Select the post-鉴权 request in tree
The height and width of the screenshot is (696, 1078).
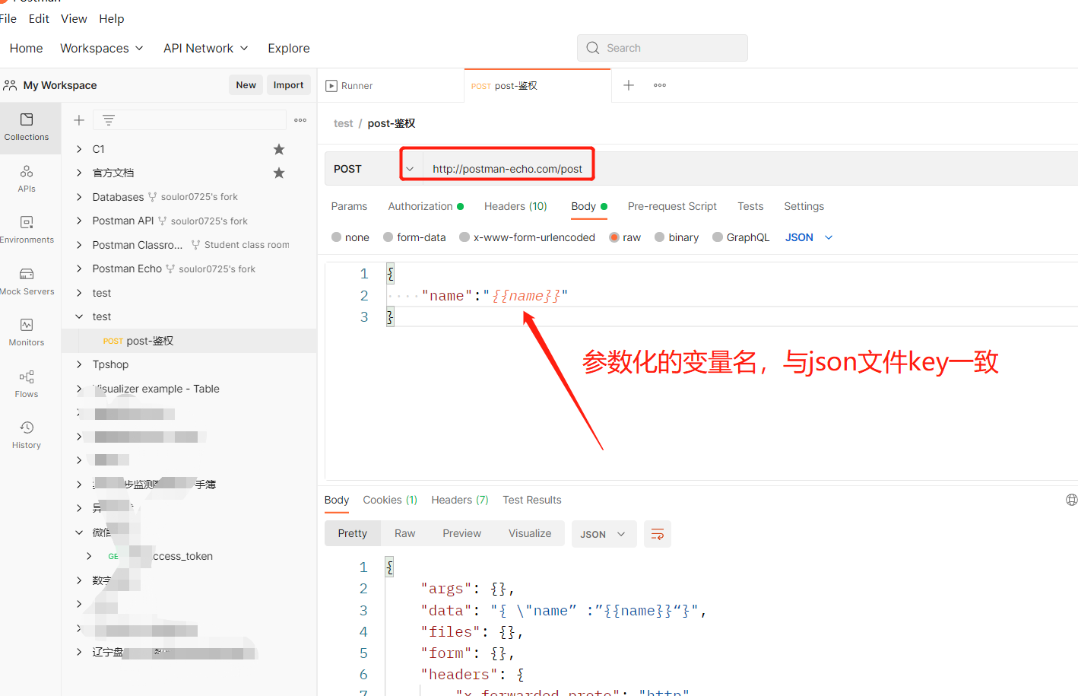tap(189, 341)
